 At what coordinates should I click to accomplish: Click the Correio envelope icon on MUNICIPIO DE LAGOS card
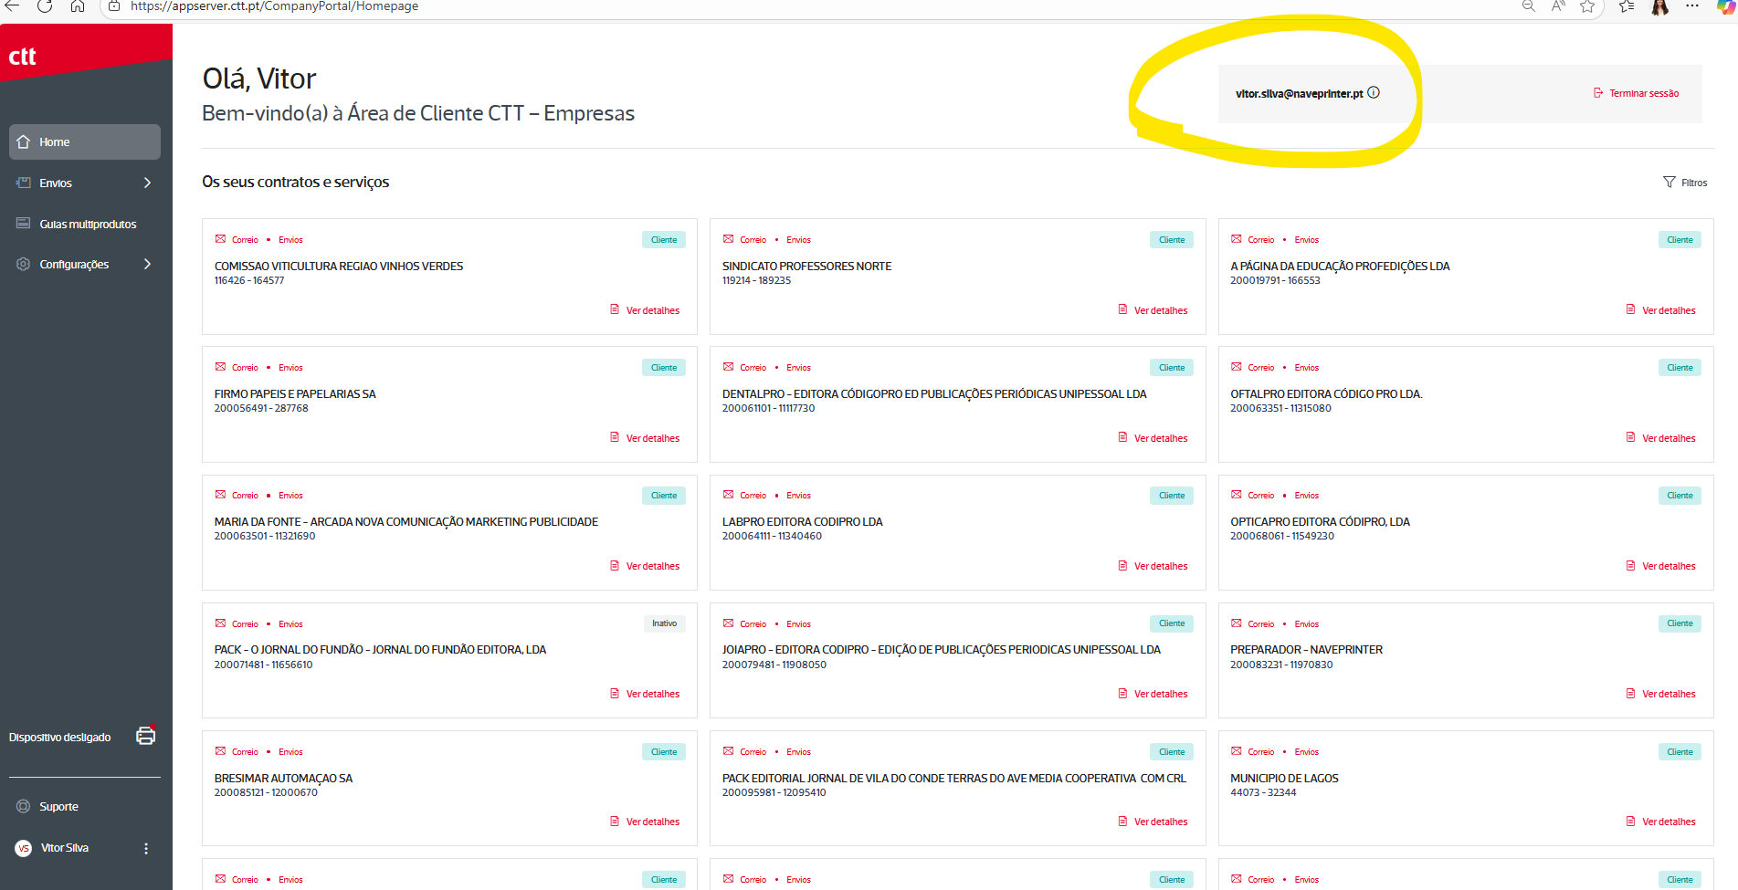(1236, 751)
